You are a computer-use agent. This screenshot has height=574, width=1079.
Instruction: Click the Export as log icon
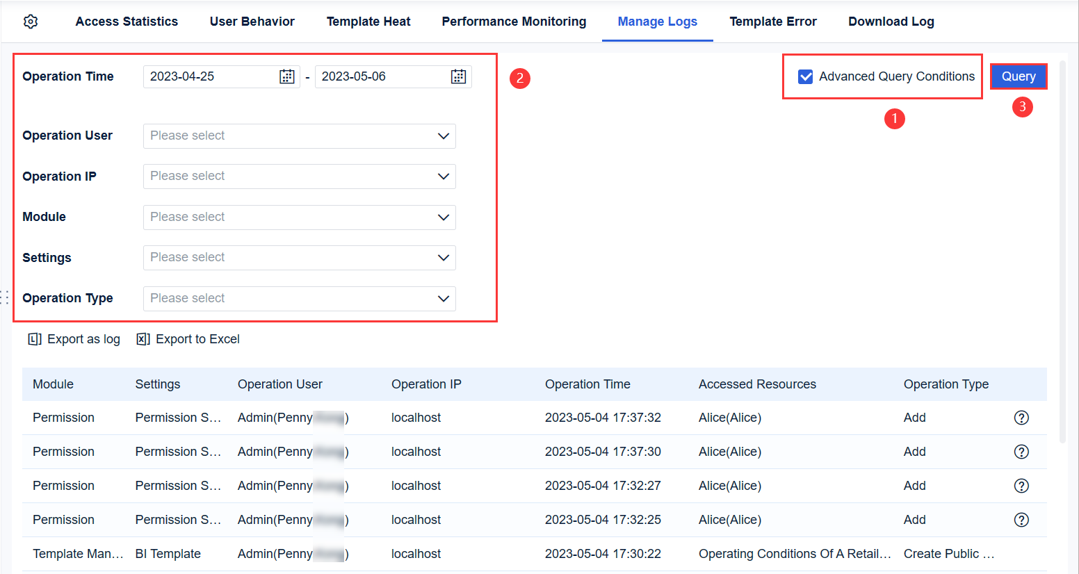pos(33,339)
